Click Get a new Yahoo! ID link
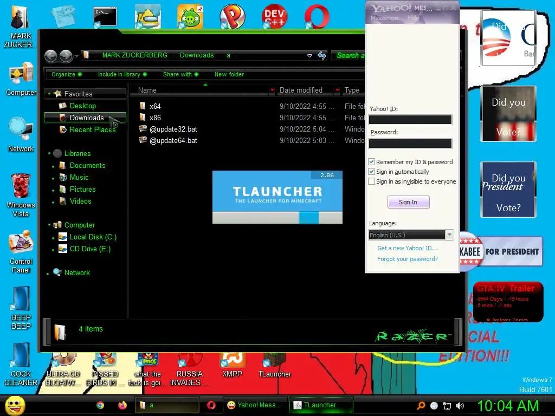Screen dimensions: 555x416 (x=408, y=248)
